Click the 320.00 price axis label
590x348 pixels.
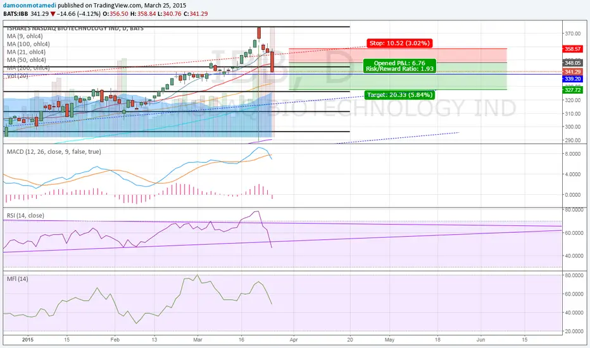click(x=572, y=100)
